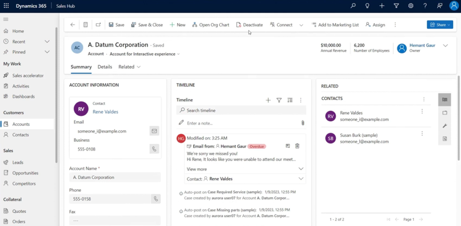Click the Deactivate command

(x=249, y=25)
